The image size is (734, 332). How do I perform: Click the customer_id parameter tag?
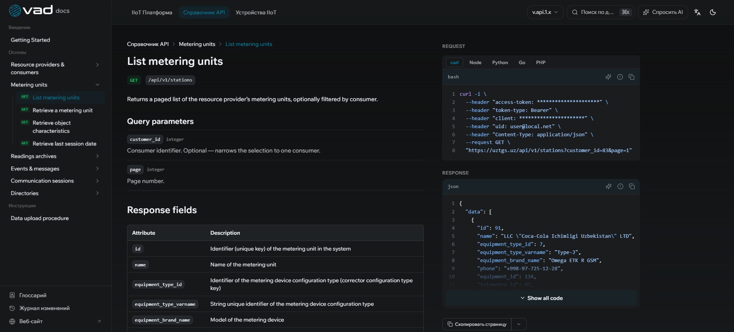coord(145,139)
